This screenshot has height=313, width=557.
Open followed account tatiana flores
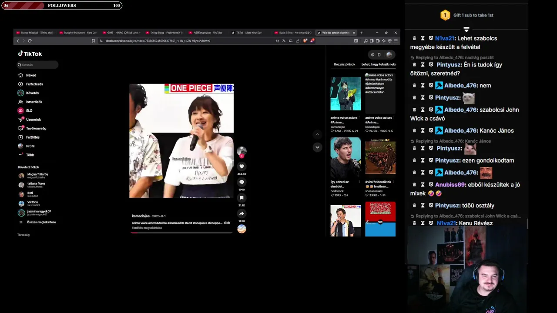32,185
